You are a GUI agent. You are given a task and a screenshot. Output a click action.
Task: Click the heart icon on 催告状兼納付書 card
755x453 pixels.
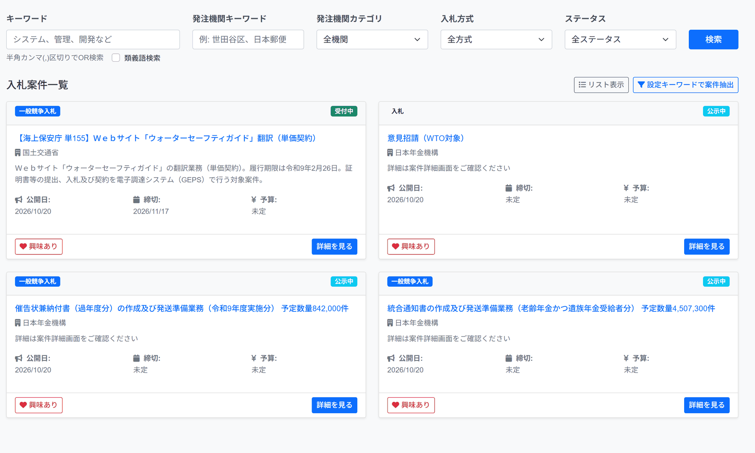pos(23,405)
